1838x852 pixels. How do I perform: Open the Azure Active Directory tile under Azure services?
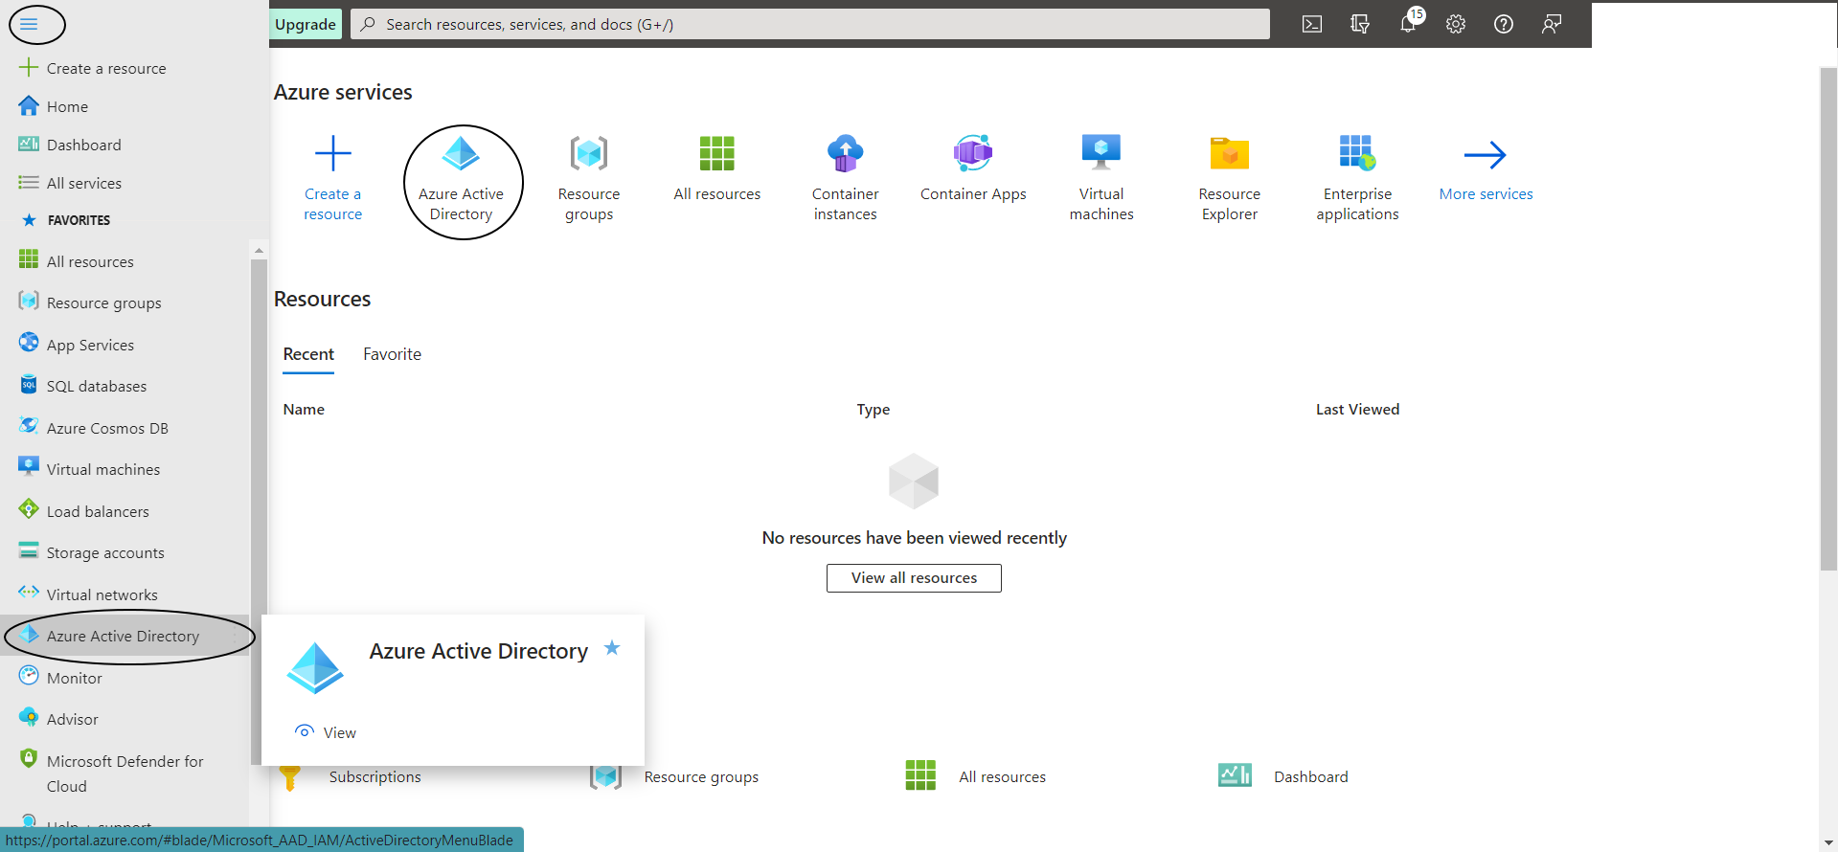pos(461,178)
